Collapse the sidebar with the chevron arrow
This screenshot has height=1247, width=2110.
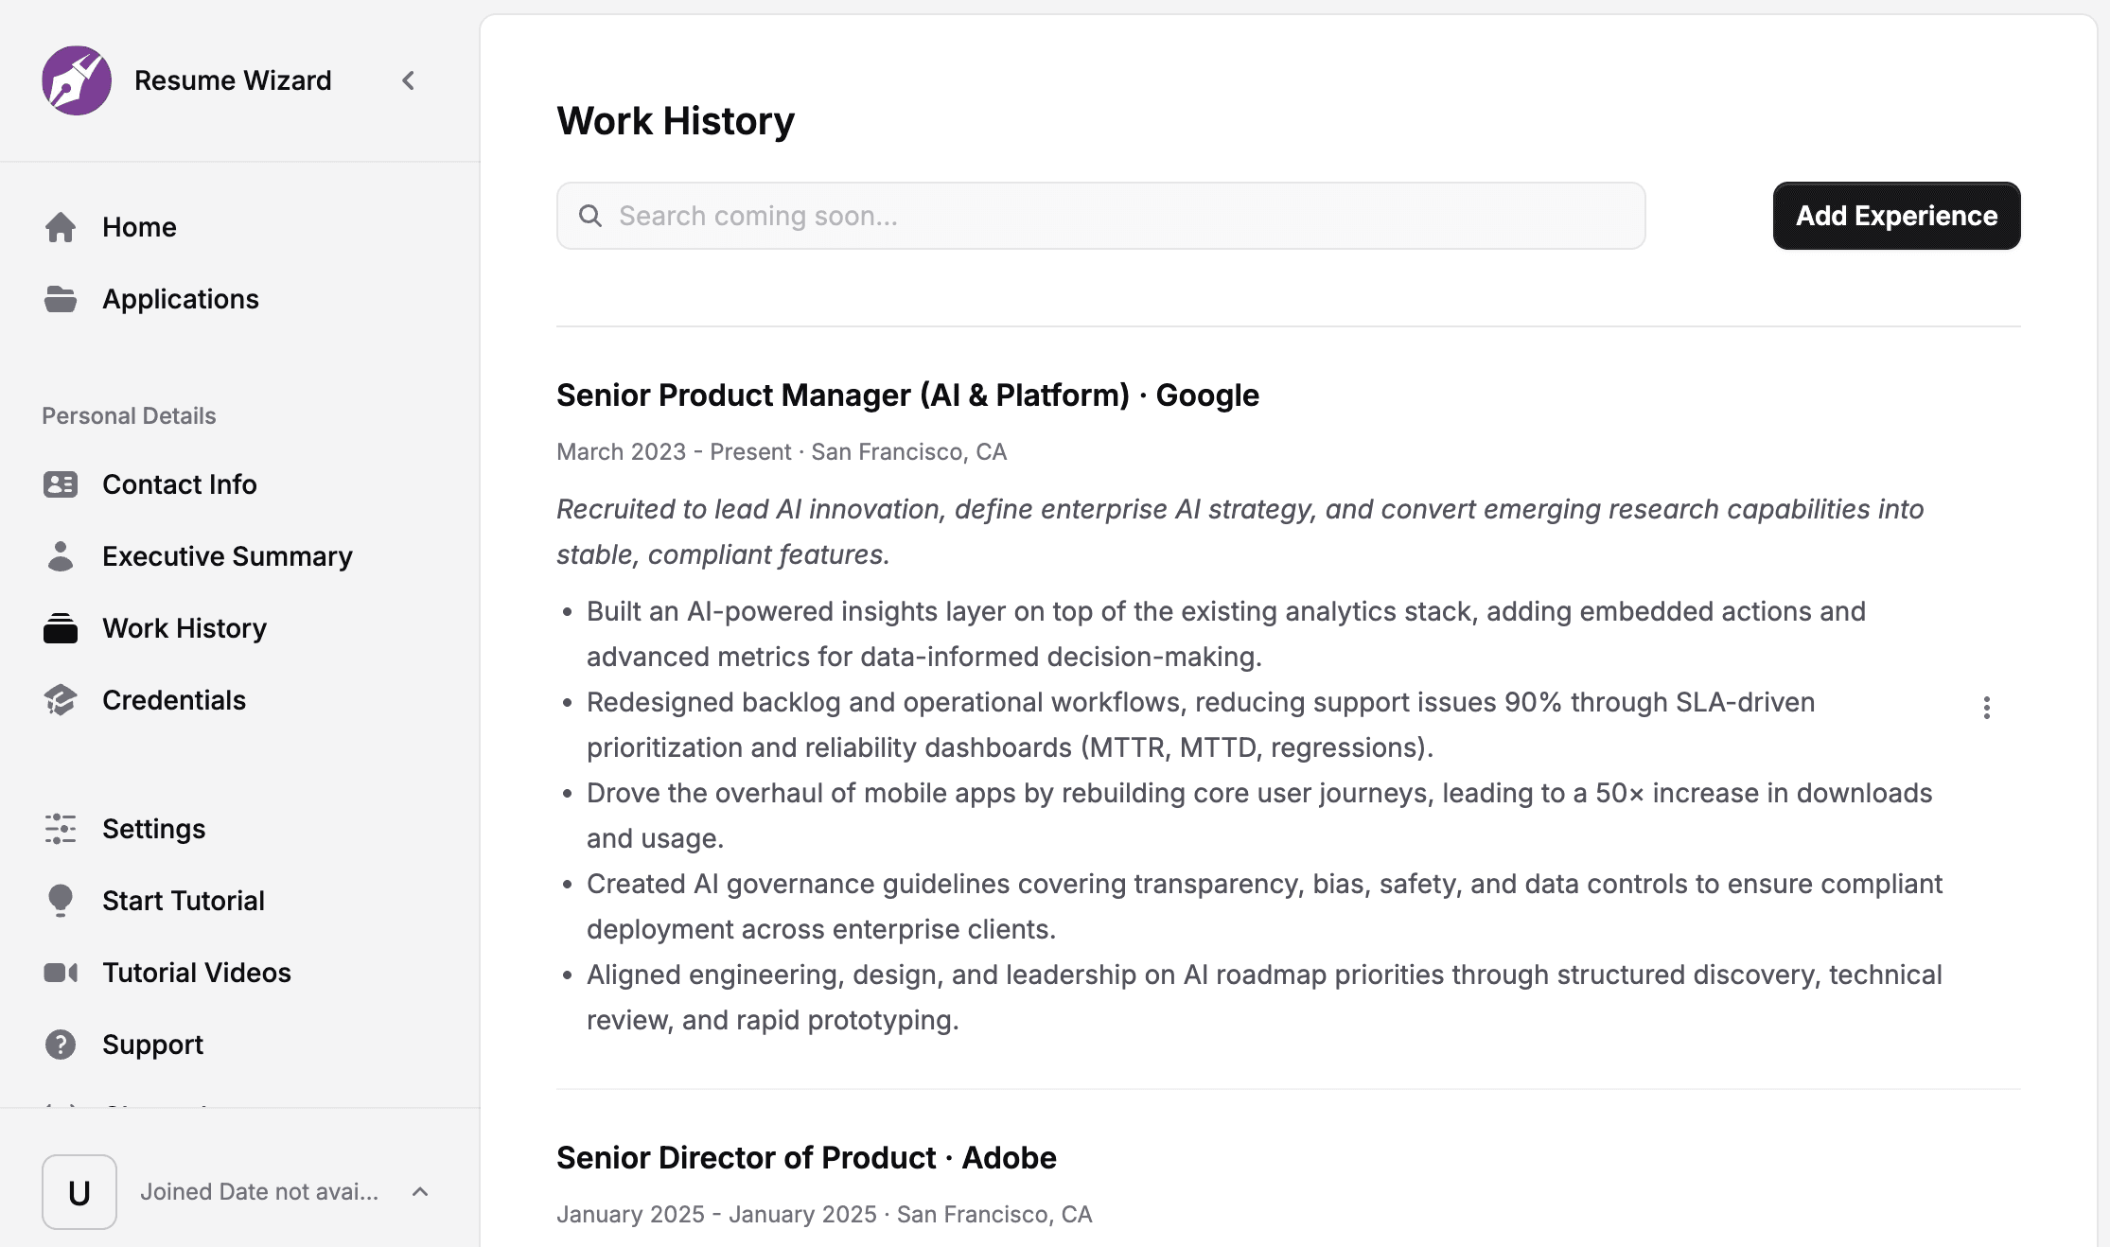(x=408, y=80)
